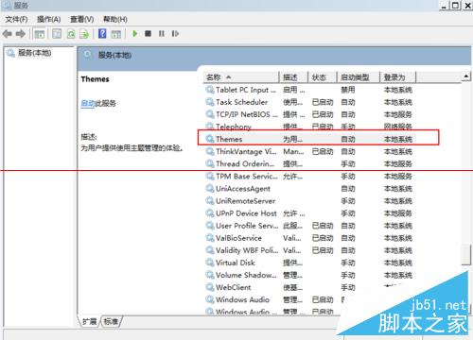Click the gear icon of Validity WBF Policy row
The height and width of the screenshot is (340, 473).
click(x=210, y=250)
